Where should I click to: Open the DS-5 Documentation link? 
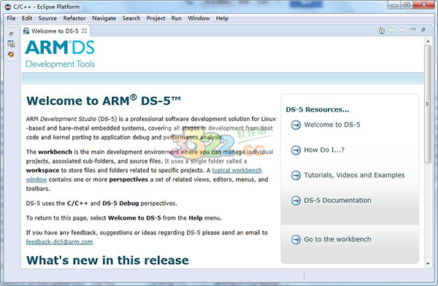337,200
